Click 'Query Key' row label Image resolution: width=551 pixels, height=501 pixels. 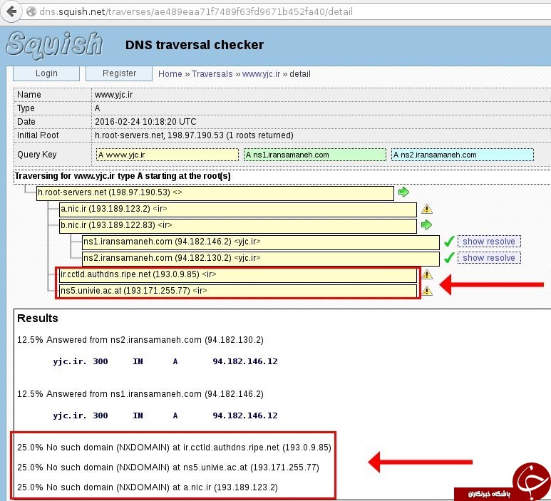coord(36,154)
